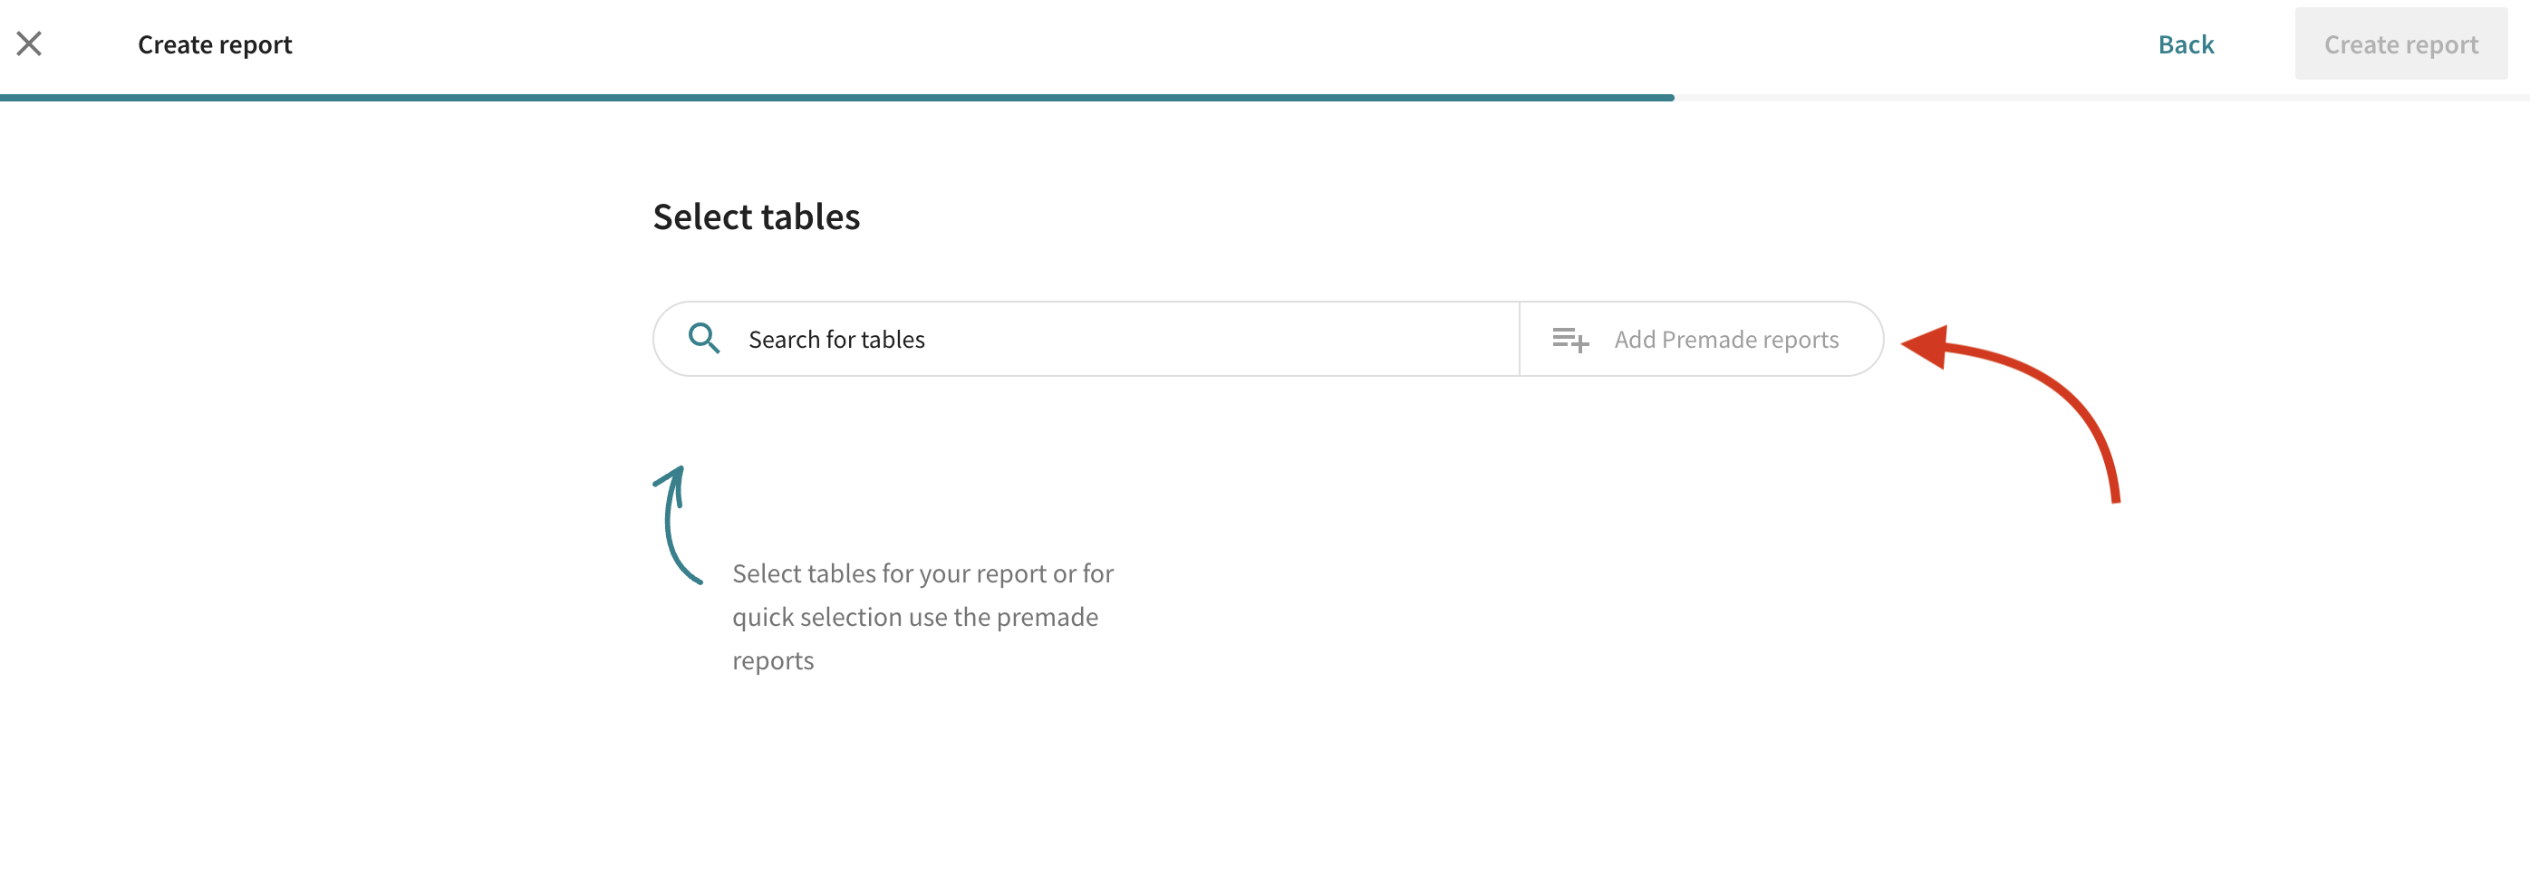This screenshot has width=2530, height=875.
Task: Click the filled teal progress bar section
Action: point(835,97)
